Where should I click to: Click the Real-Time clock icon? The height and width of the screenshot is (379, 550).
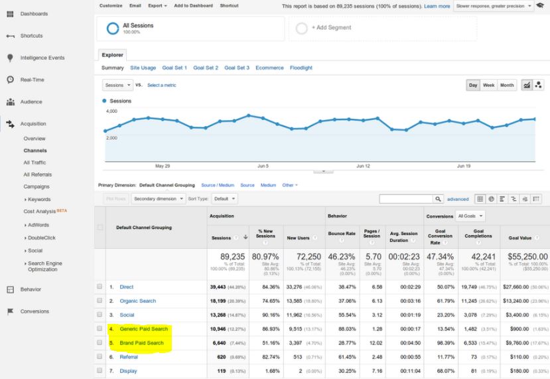(10, 80)
